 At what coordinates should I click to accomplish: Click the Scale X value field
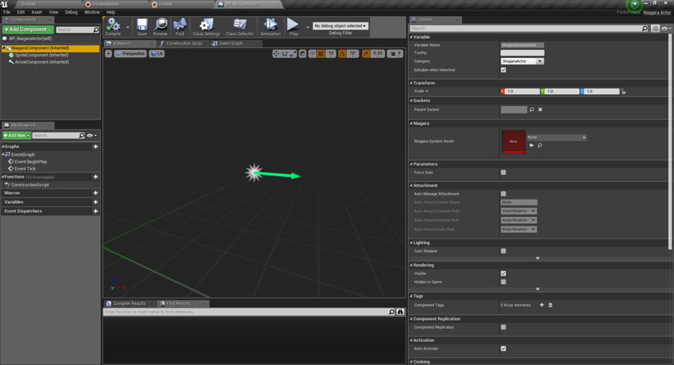522,91
